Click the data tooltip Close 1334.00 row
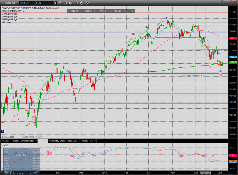The width and height of the screenshot is (238, 175). point(21,166)
